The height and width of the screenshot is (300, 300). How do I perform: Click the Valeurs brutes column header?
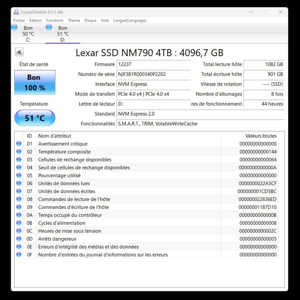coord(250,136)
